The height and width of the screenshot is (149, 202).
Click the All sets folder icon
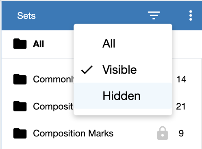20,44
